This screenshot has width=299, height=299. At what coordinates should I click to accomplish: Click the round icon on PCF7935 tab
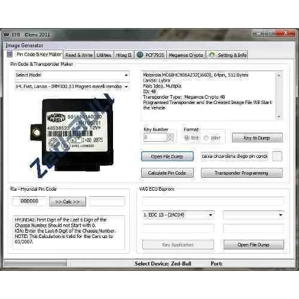[140, 54]
